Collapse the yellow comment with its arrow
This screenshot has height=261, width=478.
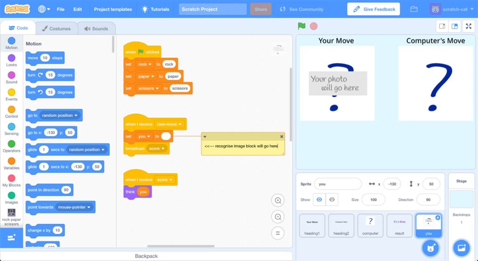pos(205,137)
